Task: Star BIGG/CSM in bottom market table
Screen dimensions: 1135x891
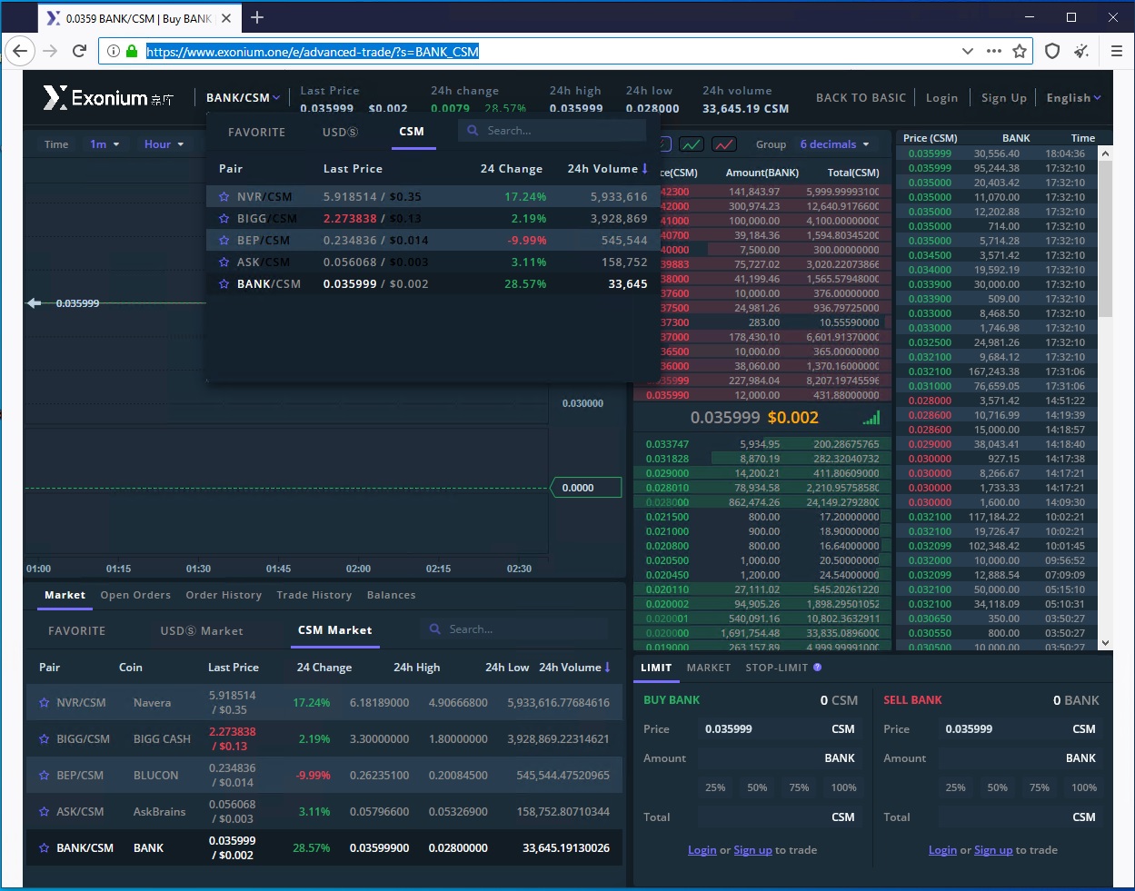Action: click(44, 738)
